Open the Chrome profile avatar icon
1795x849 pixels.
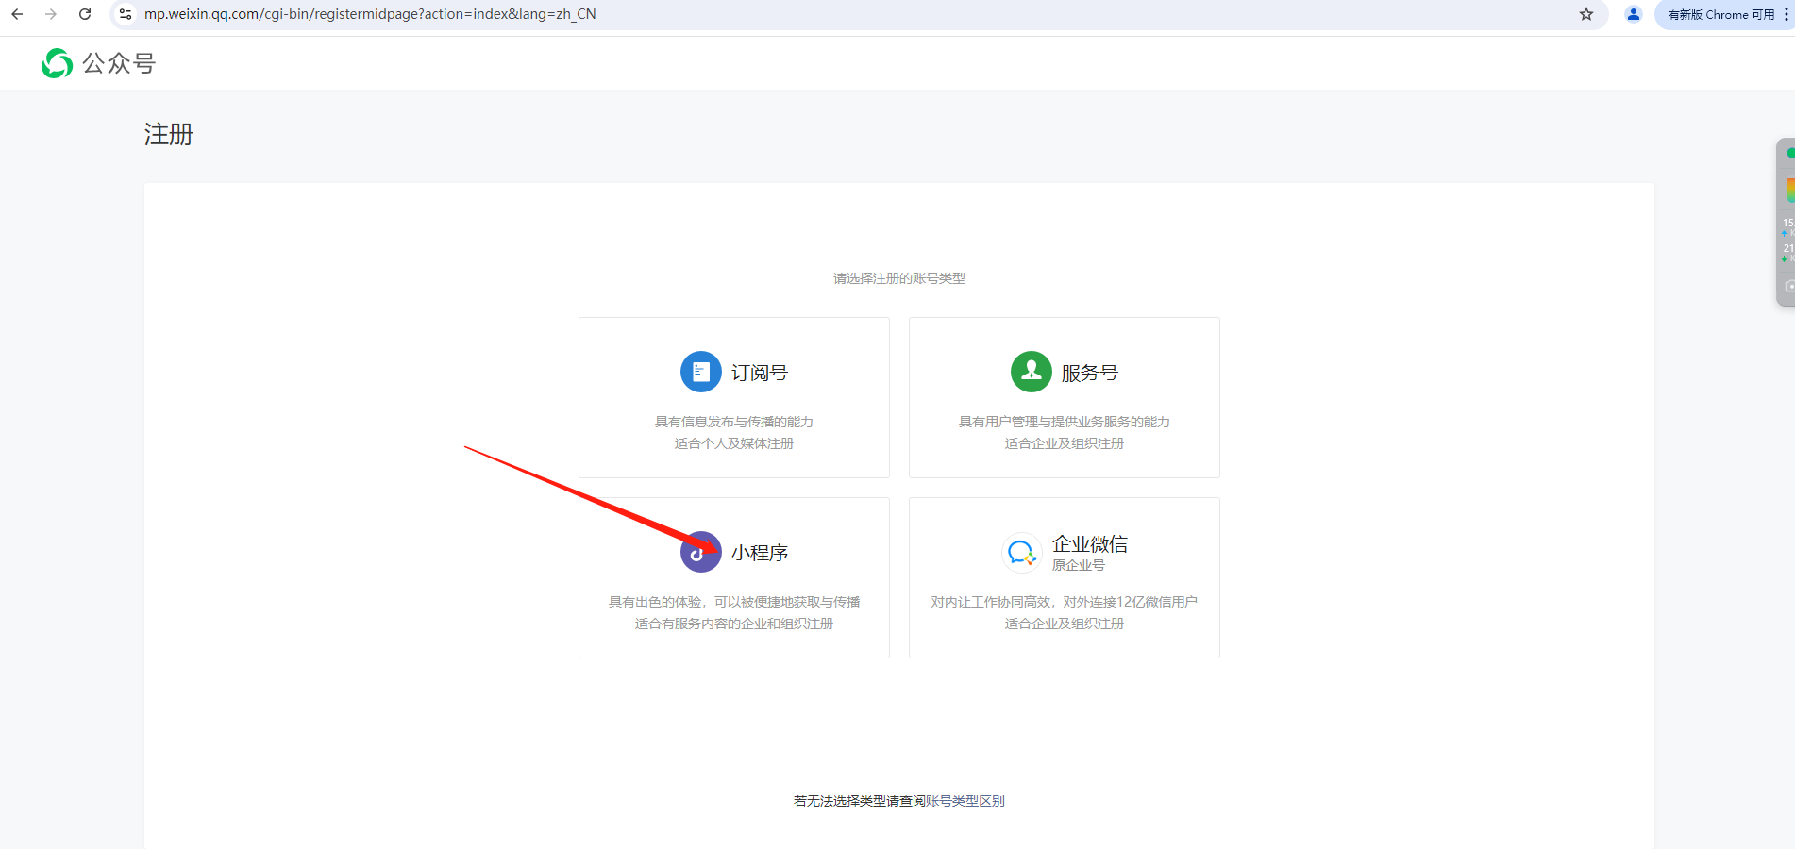coord(1634,14)
